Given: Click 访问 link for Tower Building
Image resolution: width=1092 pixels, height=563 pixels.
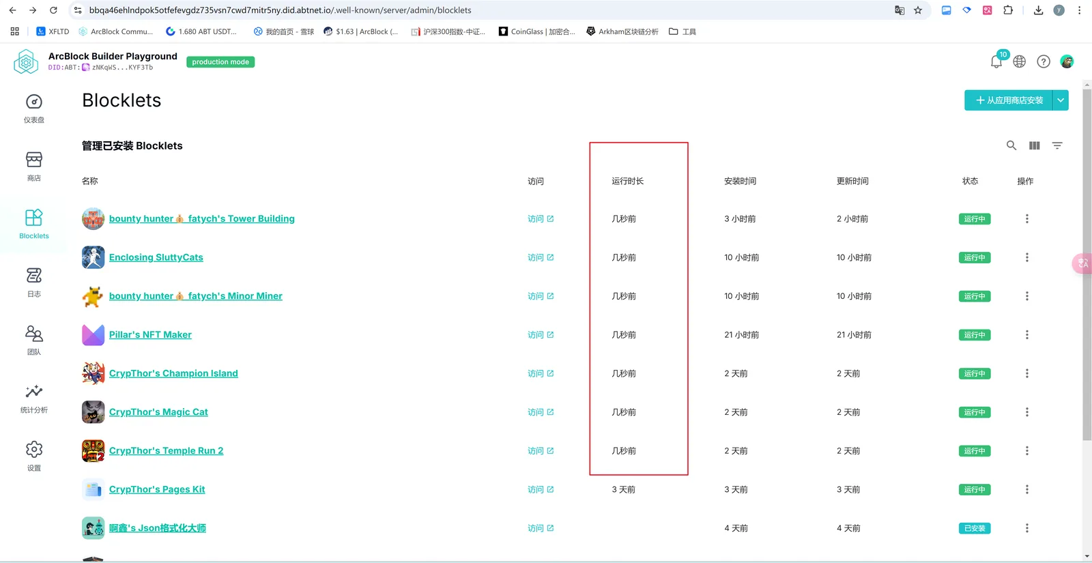Looking at the screenshot, I should click(541, 219).
